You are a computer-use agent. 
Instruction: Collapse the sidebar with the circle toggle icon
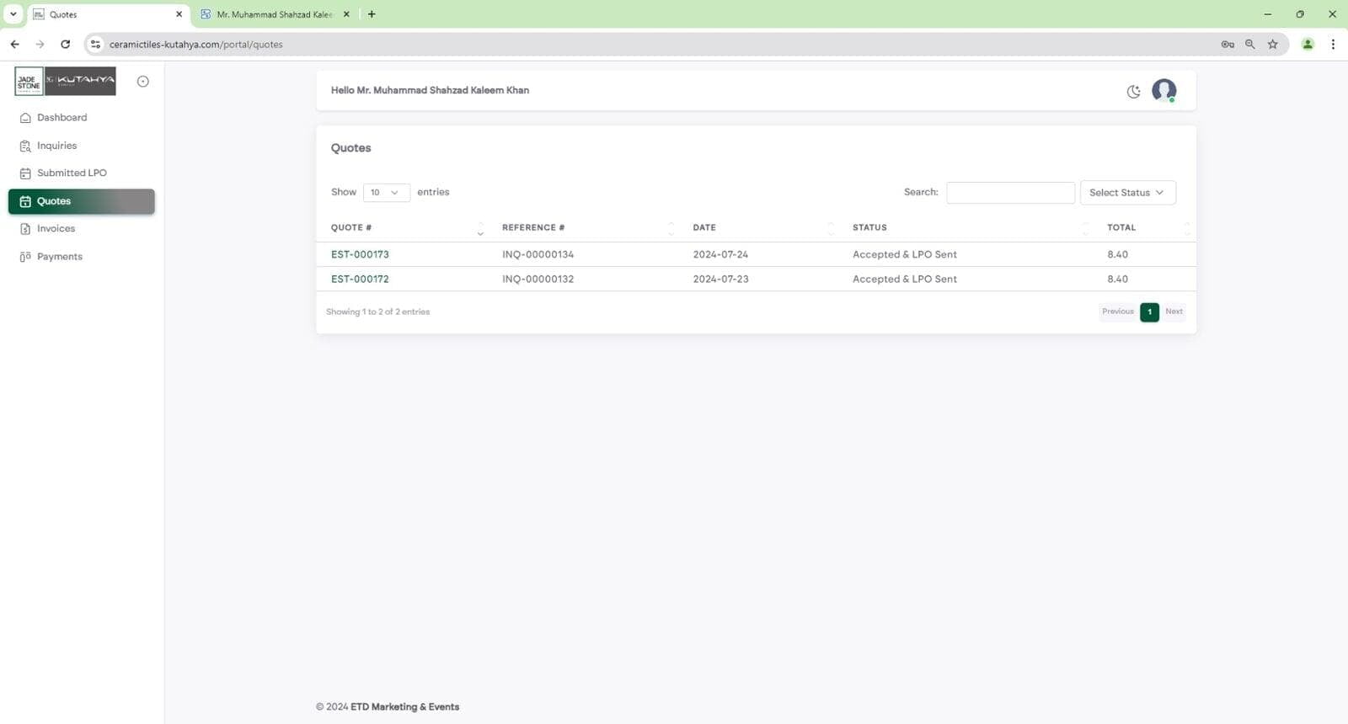143,82
